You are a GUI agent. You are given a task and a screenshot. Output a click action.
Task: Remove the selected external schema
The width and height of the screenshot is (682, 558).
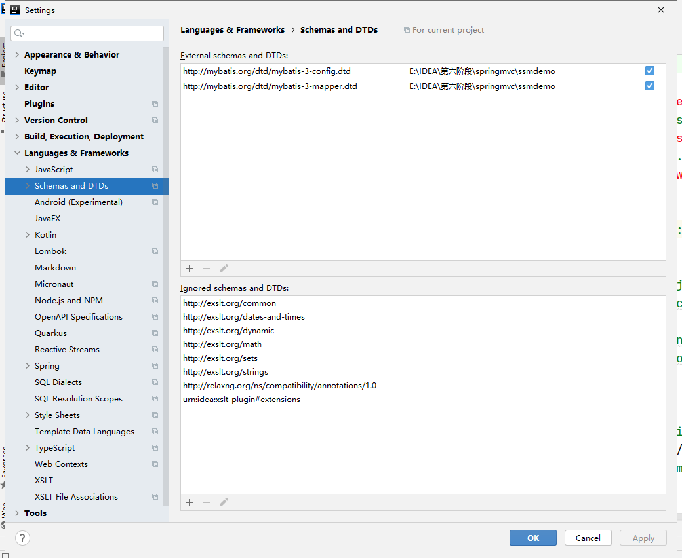pos(207,269)
